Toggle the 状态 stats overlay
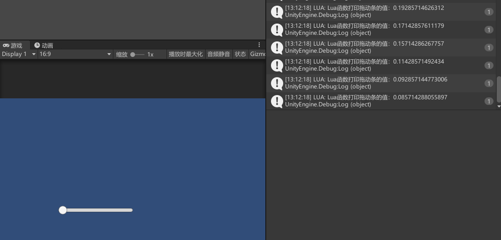This screenshot has height=240, width=501. [x=240, y=54]
